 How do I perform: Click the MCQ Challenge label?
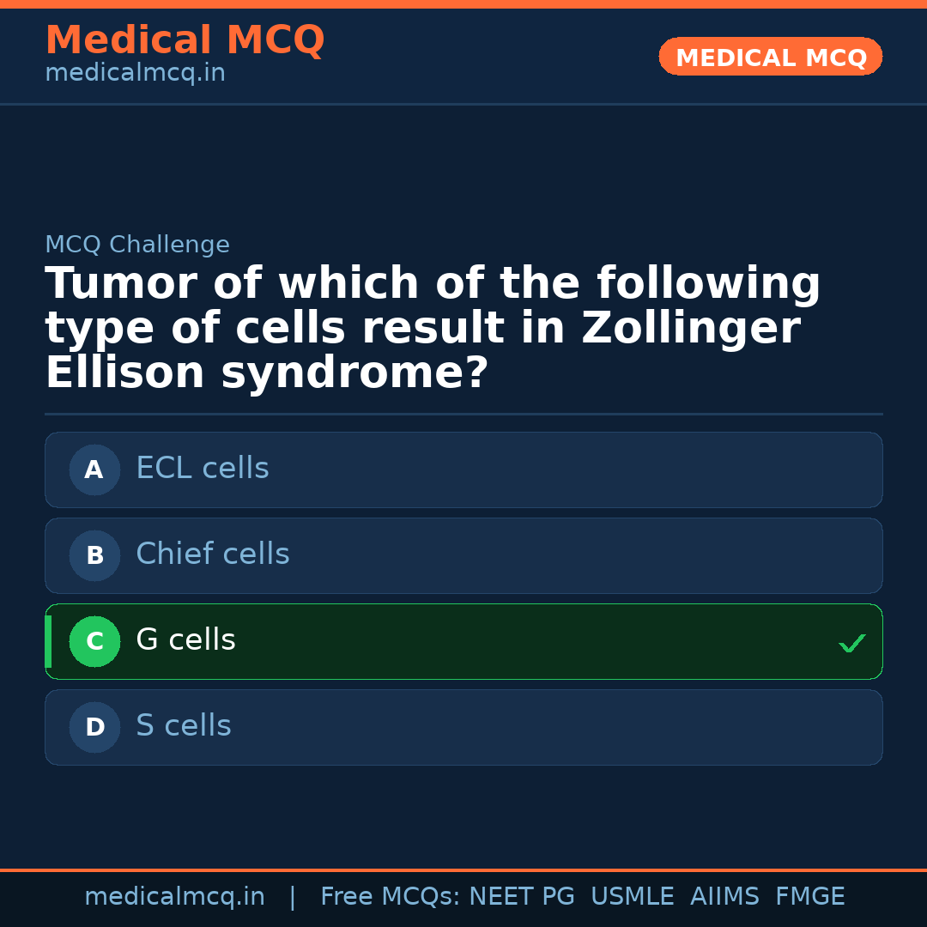[x=137, y=245]
